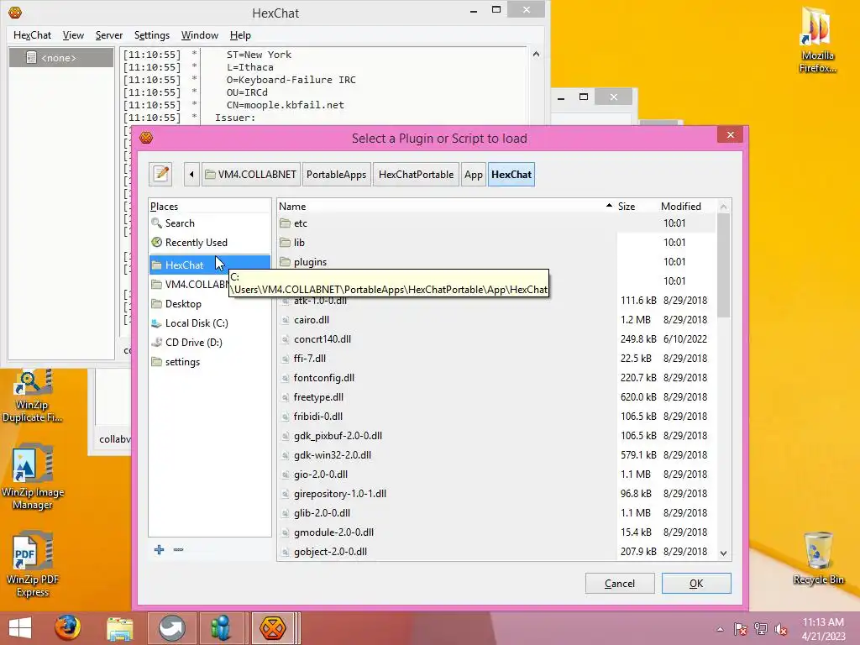
Task: Select ffi-7.dll file
Action: click(x=496, y=358)
